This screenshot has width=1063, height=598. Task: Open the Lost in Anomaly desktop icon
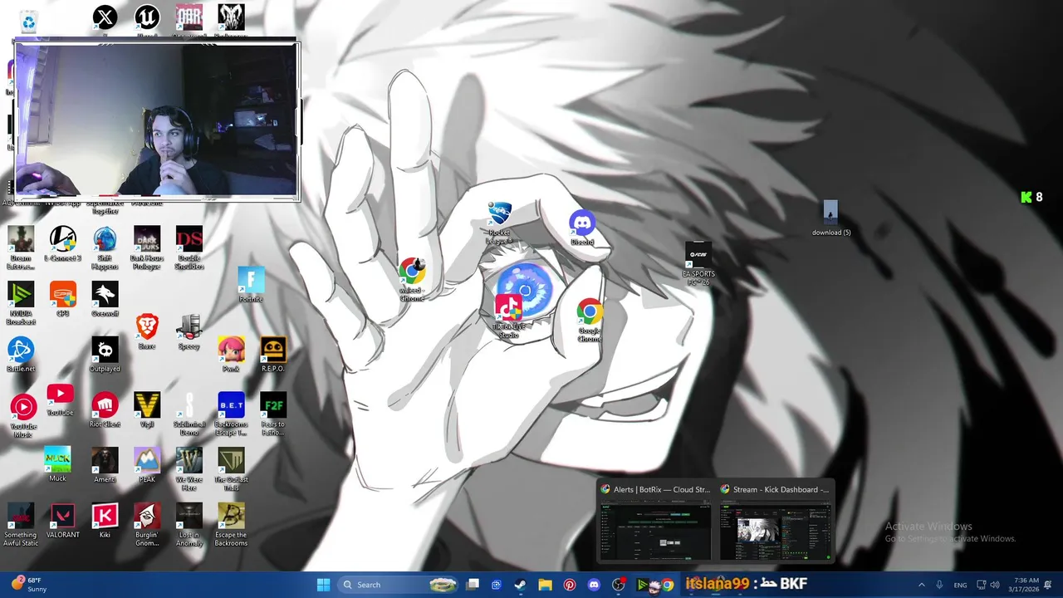coord(189,525)
